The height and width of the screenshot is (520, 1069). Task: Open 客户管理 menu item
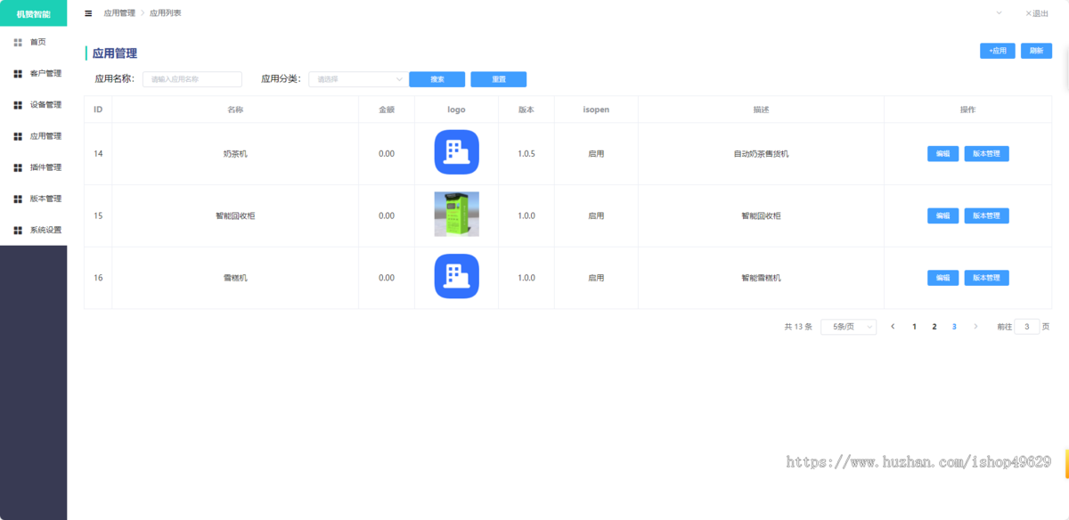pos(45,73)
